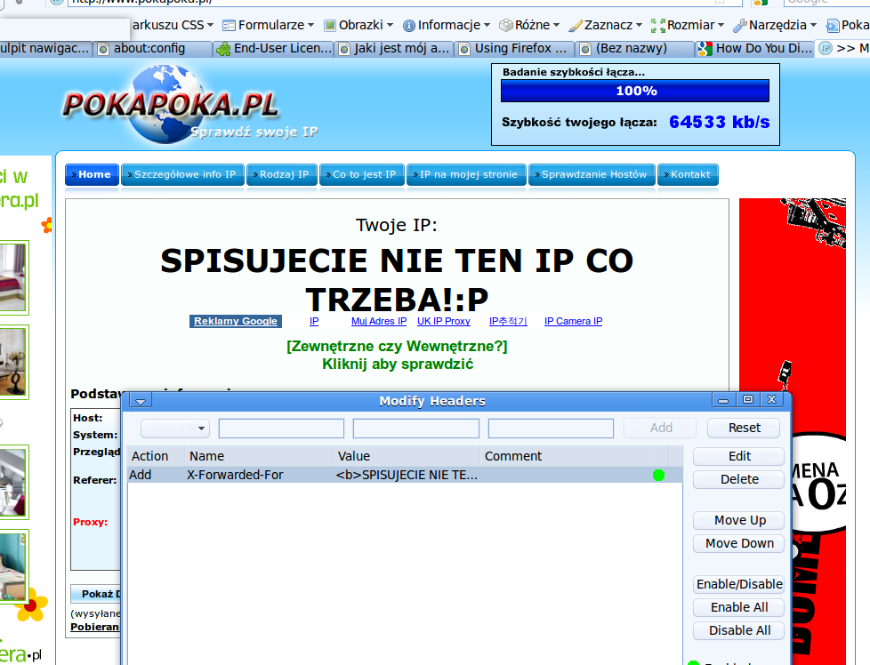This screenshot has height=665, width=870.
Task: Toggle the green status dot for X-Forwarded-For
Action: point(658,475)
